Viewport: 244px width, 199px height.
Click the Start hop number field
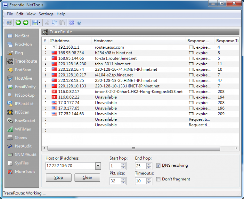pos(115,166)
